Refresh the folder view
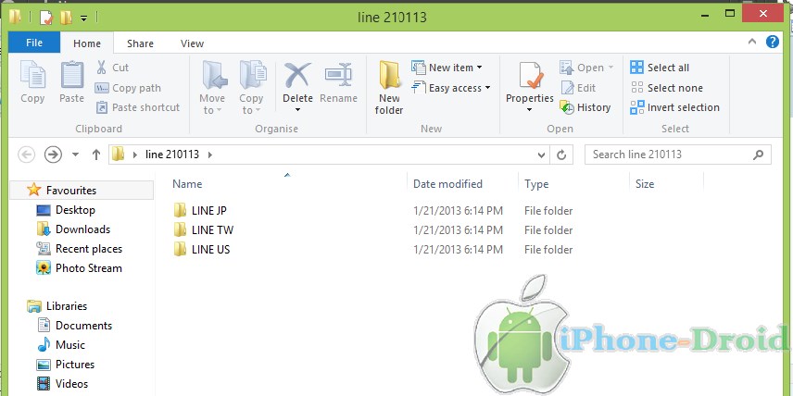 561,155
